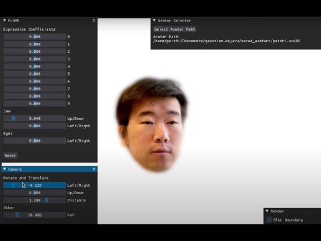This screenshot has width=321, height=241.
Task: Close the FLAME panel
Action: point(94,21)
